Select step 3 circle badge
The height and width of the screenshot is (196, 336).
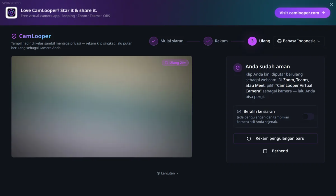pyautogui.click(x=252, y=41)
